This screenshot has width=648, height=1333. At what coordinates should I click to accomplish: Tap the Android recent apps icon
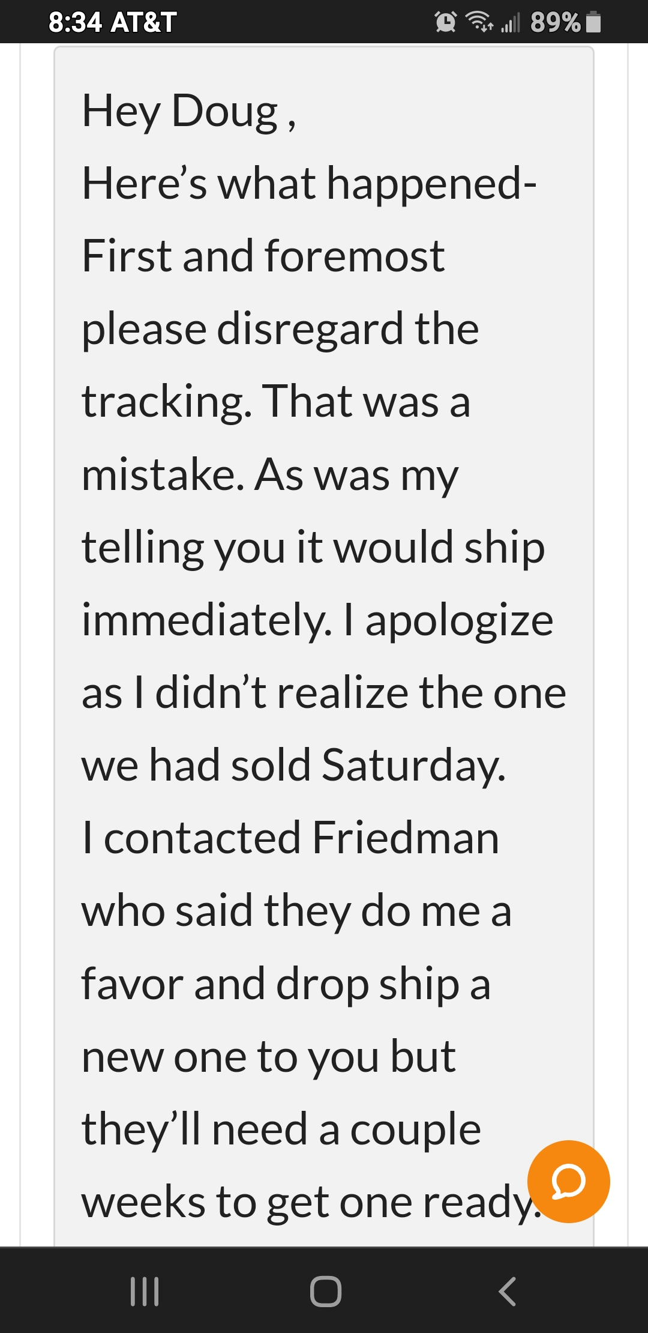pyautogui.click(x=145, y=1291)
